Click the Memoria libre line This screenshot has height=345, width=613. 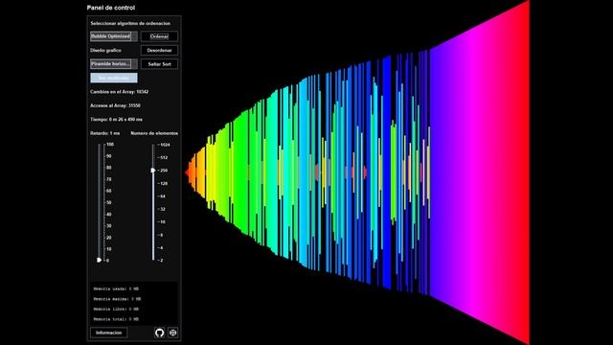click(x=116, y=309)
